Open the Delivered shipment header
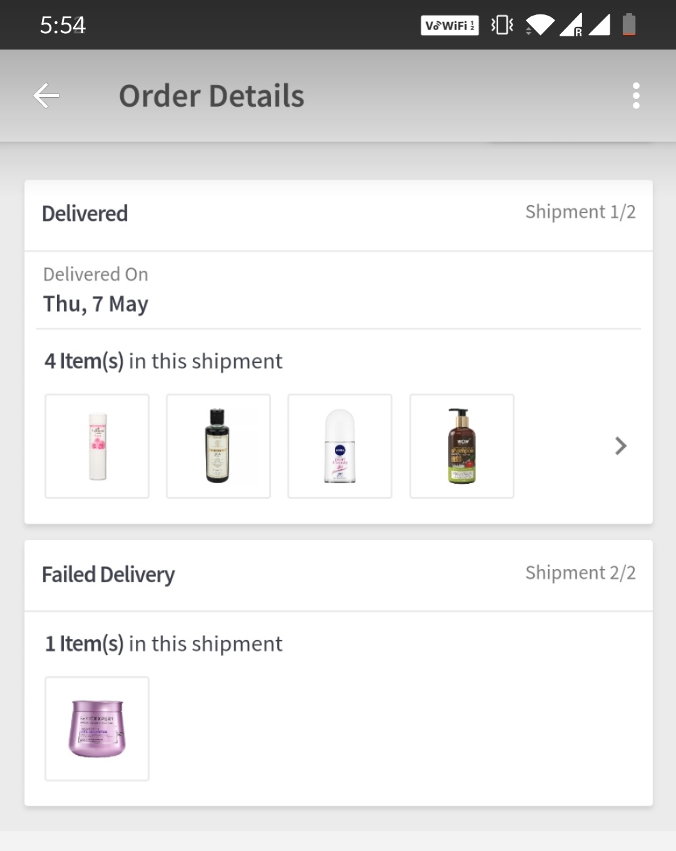 click(x=85, y=214)
